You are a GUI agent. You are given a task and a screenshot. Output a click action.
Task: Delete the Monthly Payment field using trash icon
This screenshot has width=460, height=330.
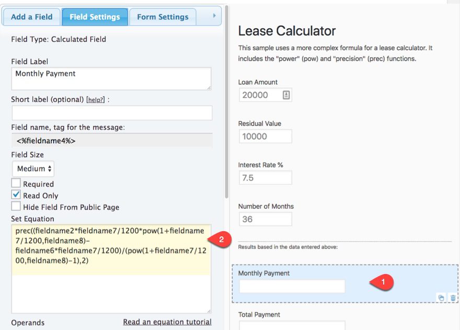[453, 298]
